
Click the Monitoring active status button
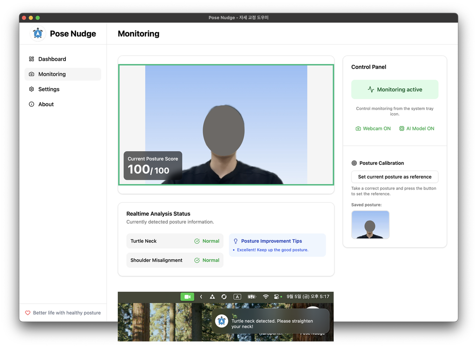pyautogui.click(x=395, y=90)
